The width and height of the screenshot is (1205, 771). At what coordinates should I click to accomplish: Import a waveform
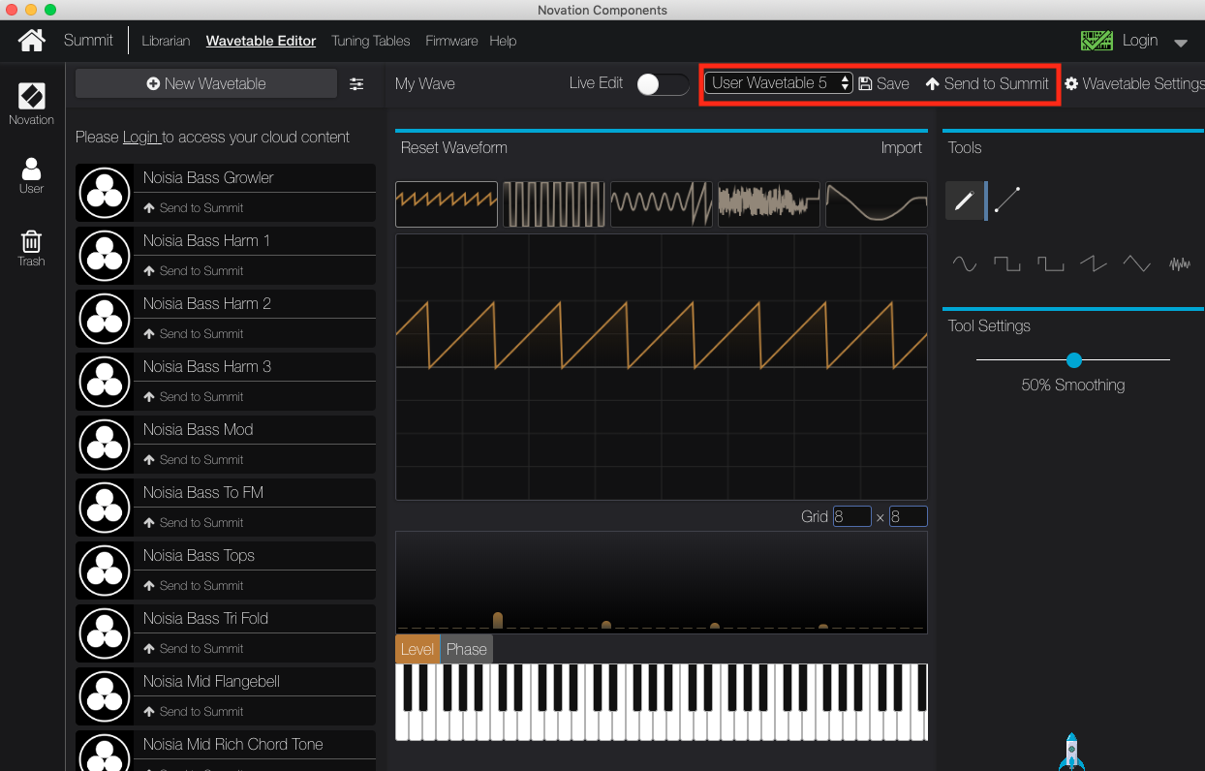click(x=901, y=148)
